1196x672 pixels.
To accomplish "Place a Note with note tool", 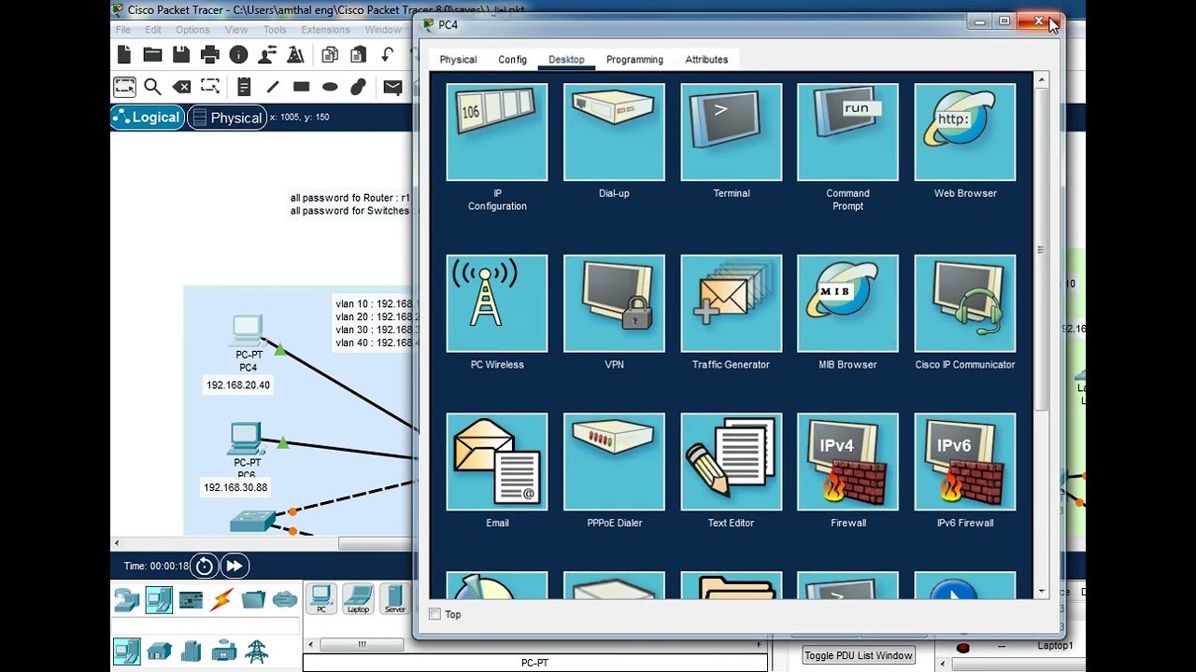I will pyautogui.click(x=244, y=87).
